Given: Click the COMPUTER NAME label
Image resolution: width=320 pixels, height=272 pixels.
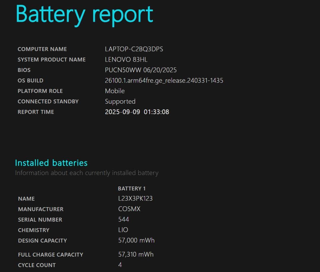Looking at the screenshot, I should coord(42,49).
